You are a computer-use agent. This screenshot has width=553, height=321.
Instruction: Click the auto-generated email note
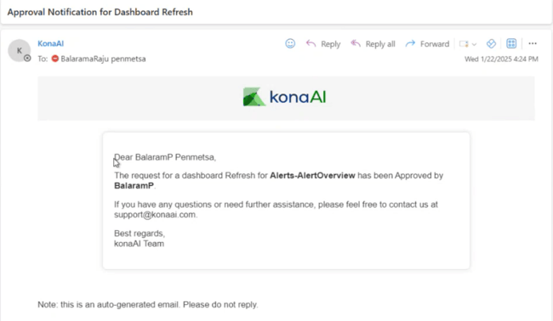tap(148, 305)
